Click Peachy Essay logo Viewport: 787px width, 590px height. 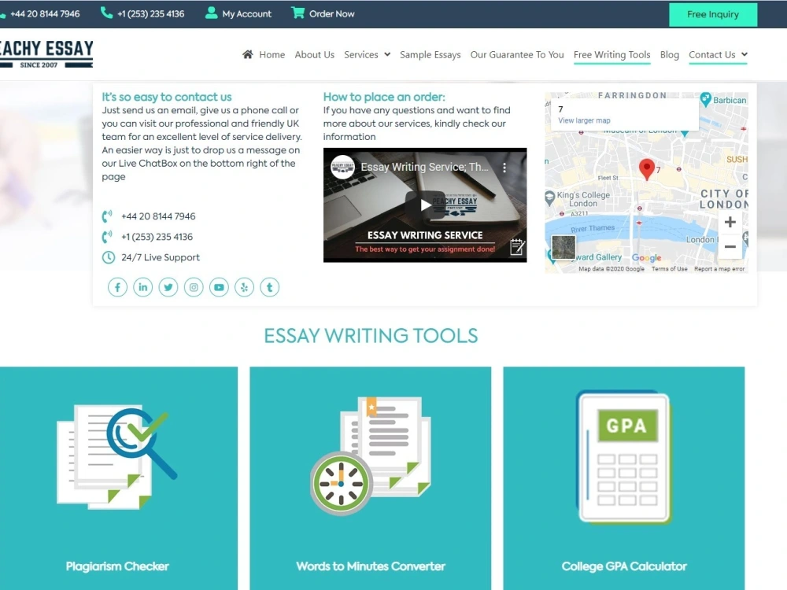46,53
